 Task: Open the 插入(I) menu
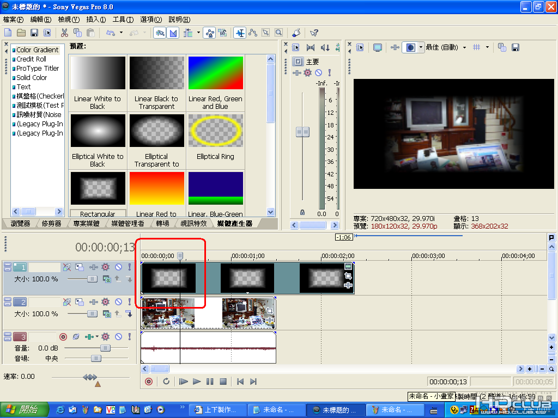(96, 20)
